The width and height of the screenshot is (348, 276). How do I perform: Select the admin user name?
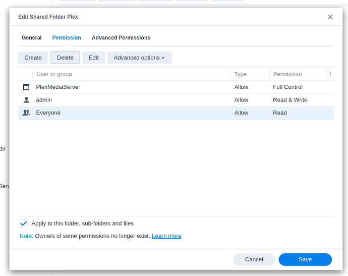pos(44,100)
